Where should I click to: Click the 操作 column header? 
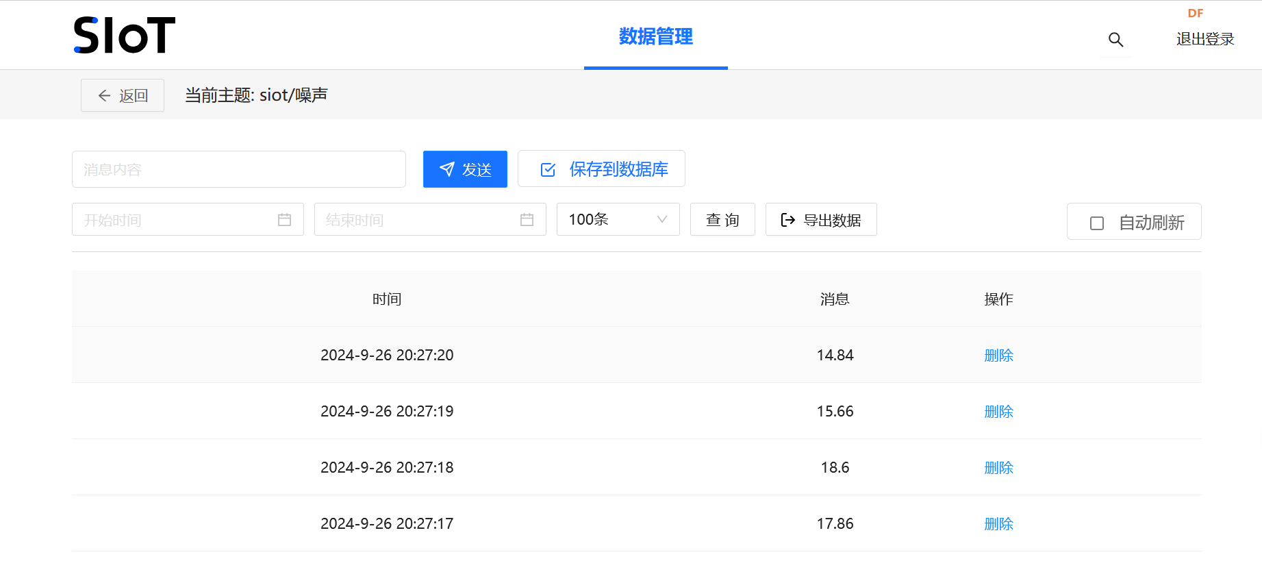[x=998, y=299]
